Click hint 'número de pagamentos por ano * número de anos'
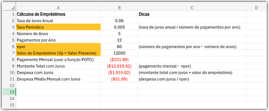The width and height of the screenshot is (269, 111). pos(192,47)
